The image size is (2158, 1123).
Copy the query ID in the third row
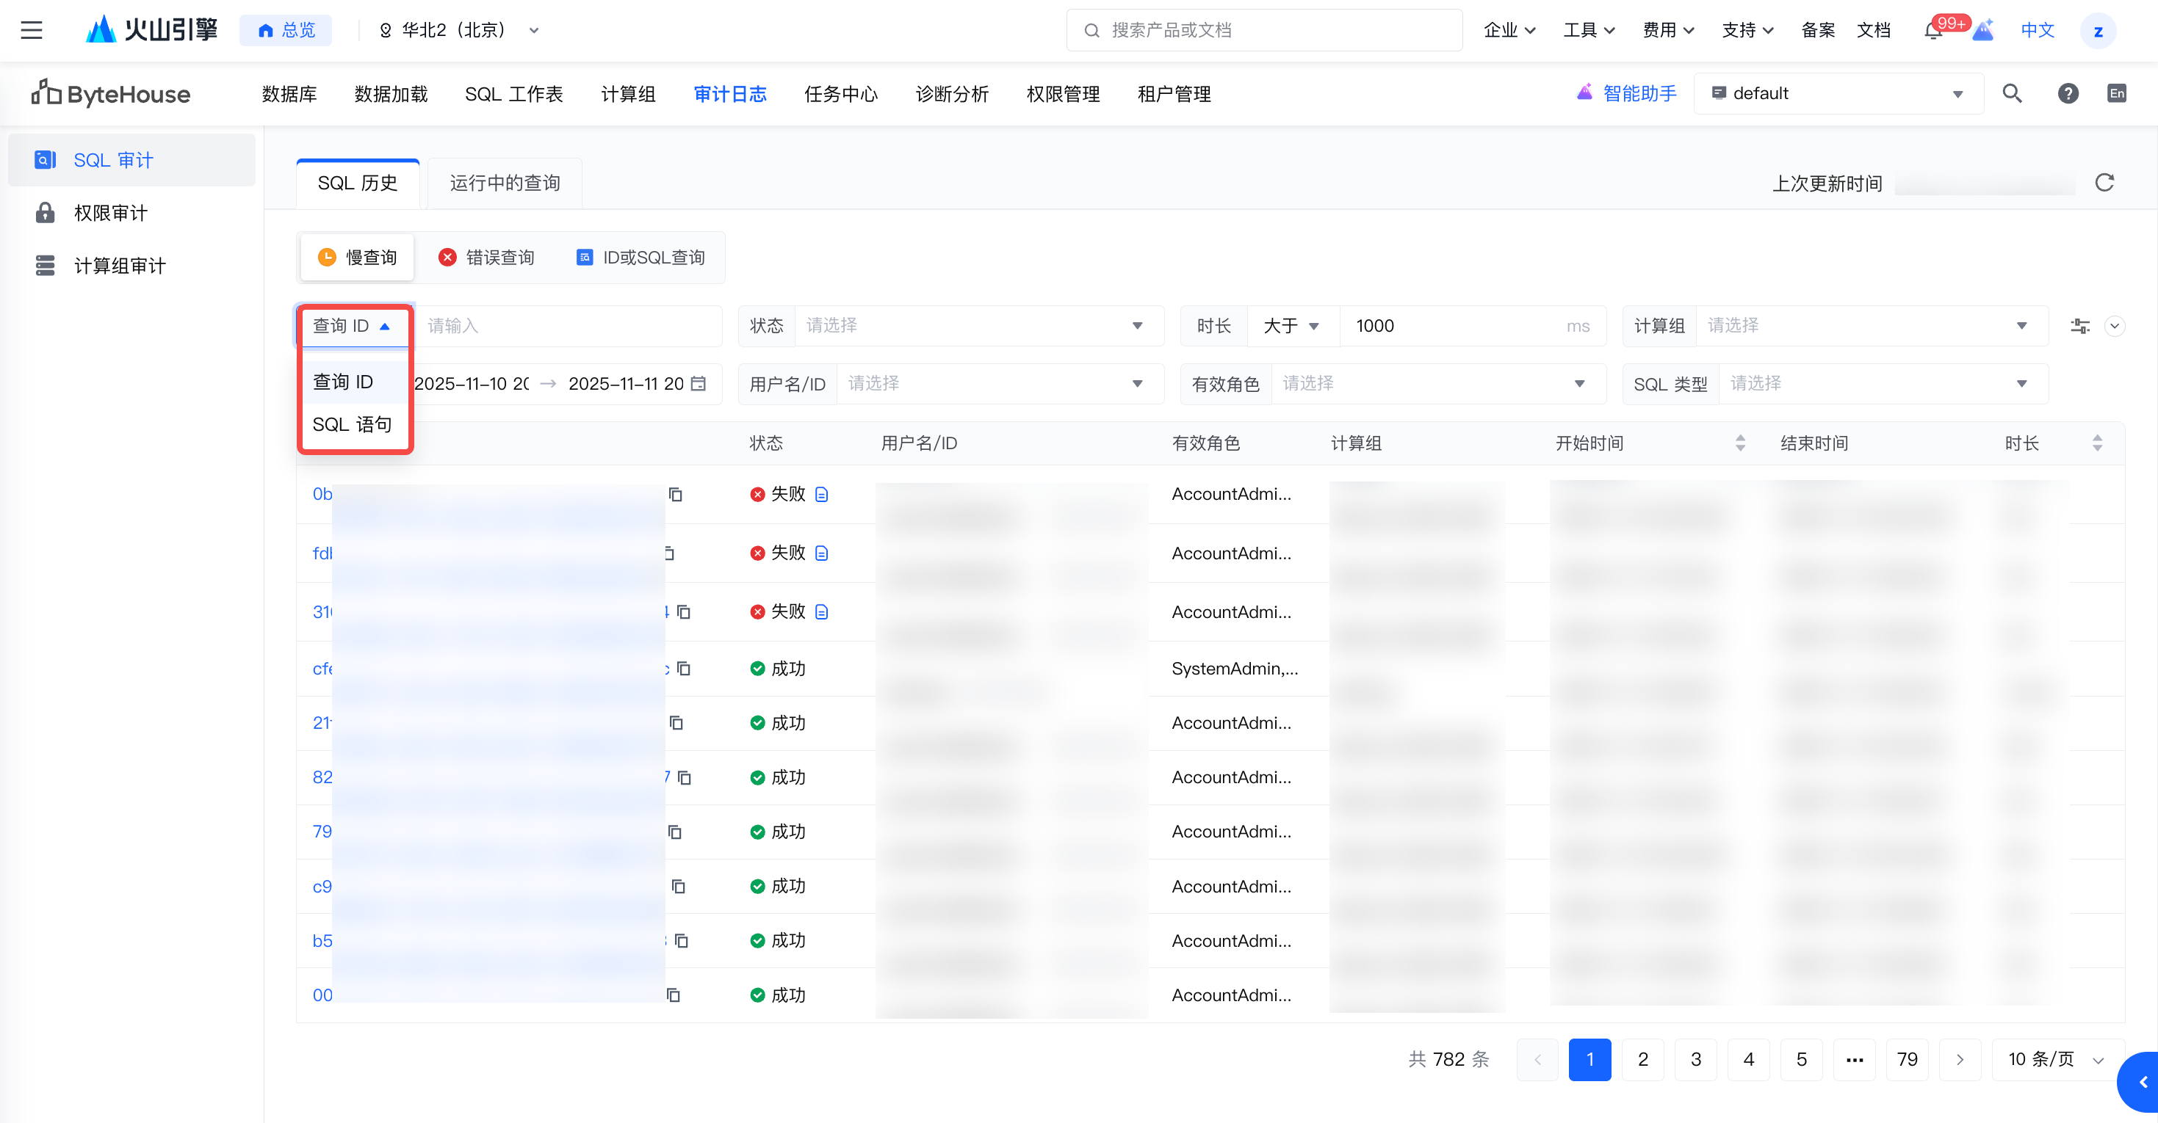(684, 612)
